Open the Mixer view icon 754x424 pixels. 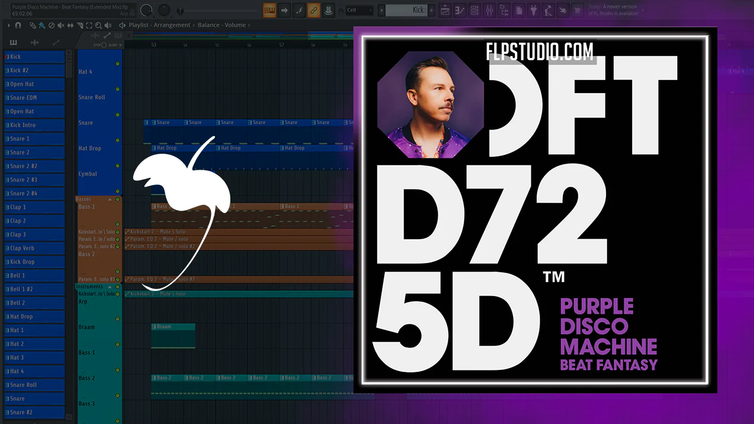(490, 10)
